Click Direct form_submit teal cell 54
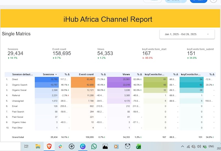221x151 pixels. (x=191, y=79)
